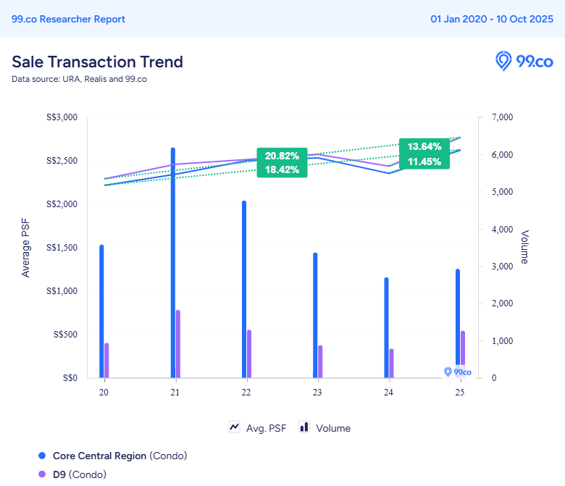
Task: Click the Volume bar chart legend icon
Action: click(304, 427)
